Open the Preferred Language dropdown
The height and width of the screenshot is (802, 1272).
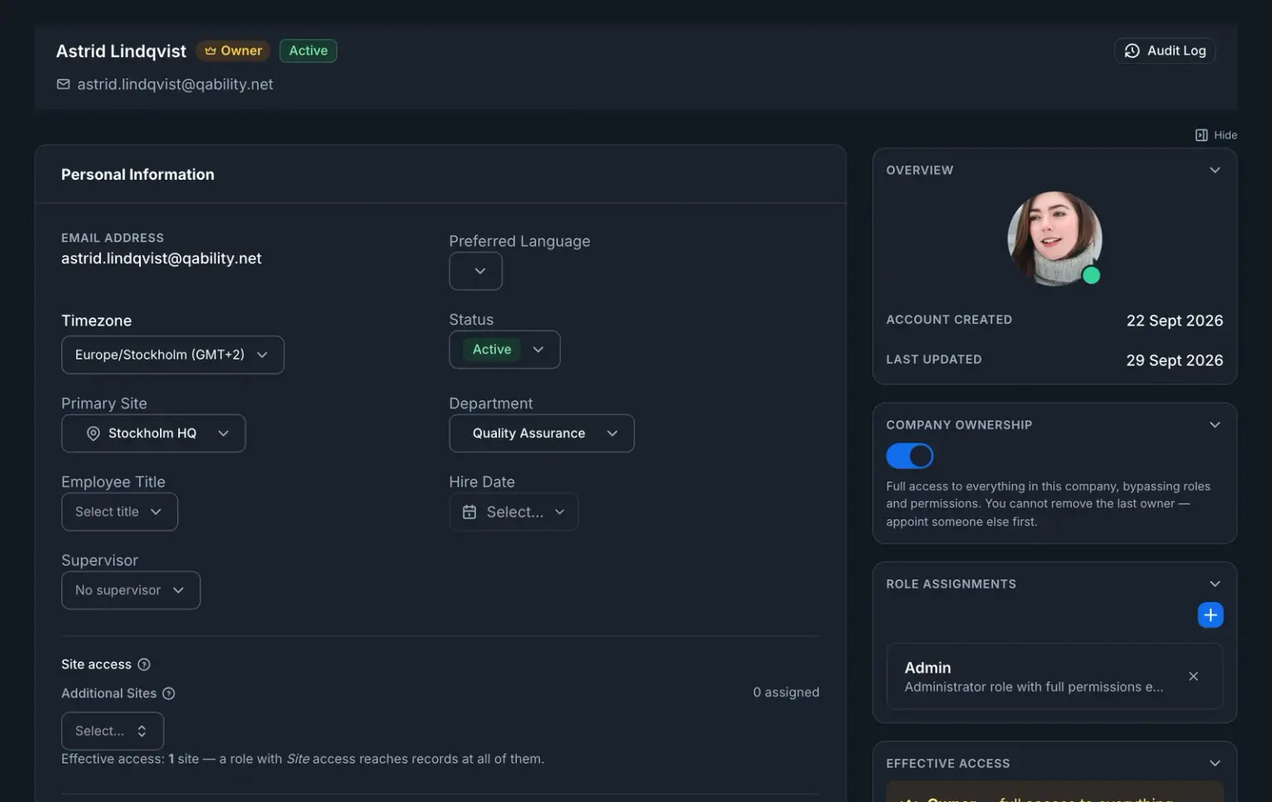pos(475,271)
